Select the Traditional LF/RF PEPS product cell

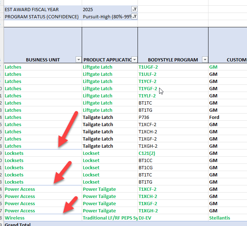110,218
